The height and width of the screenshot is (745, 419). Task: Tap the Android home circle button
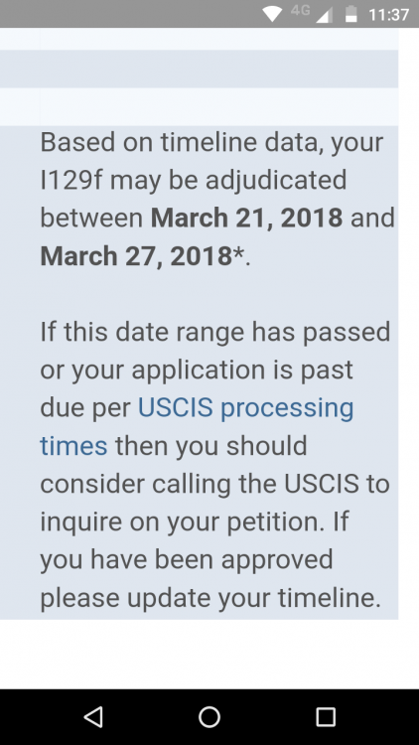pyautogui.click(x=209, y=716)
